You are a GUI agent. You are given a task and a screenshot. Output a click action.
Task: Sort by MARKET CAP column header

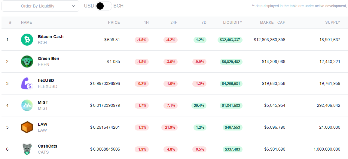coord(273,22)
